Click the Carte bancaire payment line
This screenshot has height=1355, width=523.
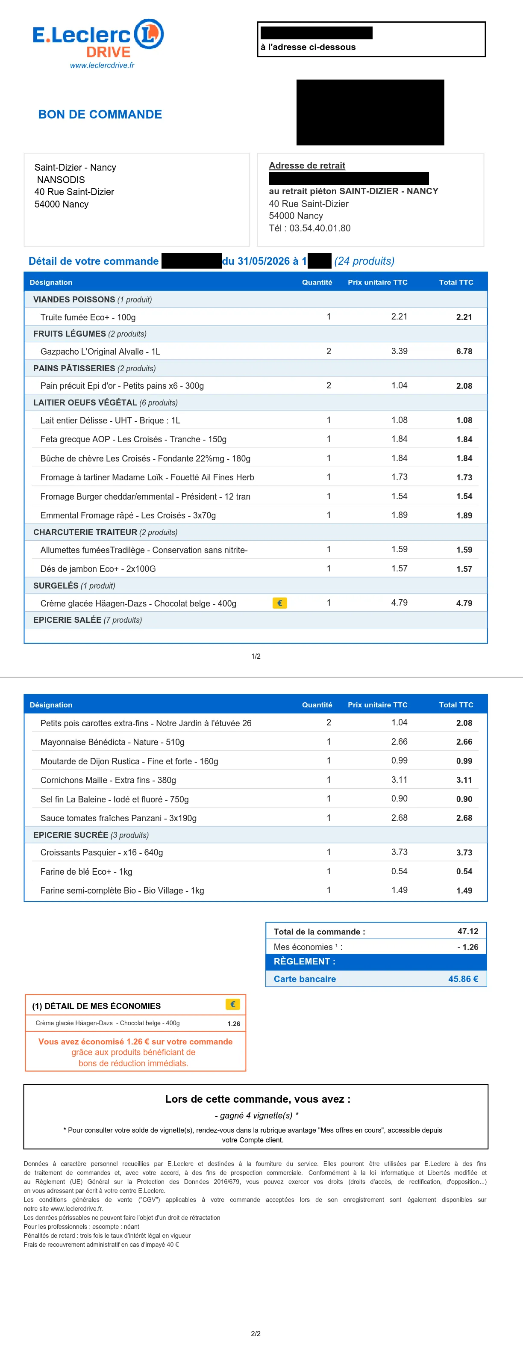click(376, 979)
